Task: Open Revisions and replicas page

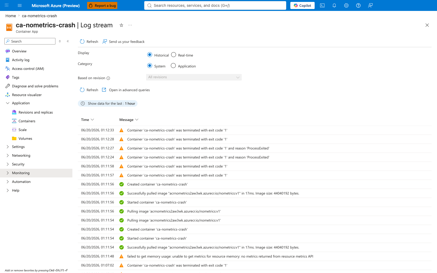Action: coord(36,112)
